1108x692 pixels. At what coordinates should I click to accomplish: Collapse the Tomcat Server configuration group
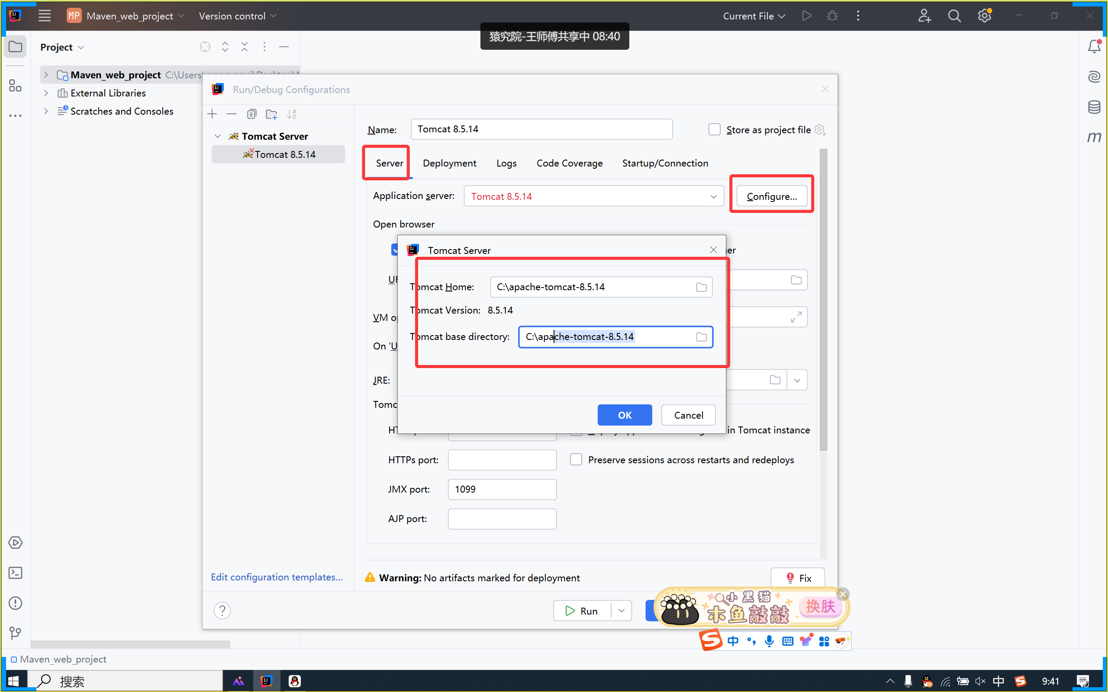[218, 136]
